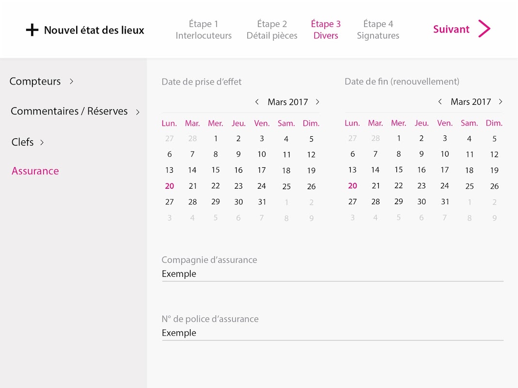Image resolution: width=518 pixels, height=388 pixels.
Task: Go to next month in Date de prise d'effet calendar
Action: (318, 102)
